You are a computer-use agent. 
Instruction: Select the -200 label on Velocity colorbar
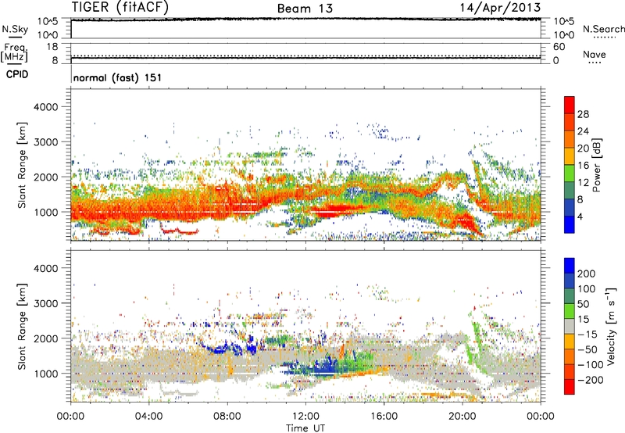591,380
